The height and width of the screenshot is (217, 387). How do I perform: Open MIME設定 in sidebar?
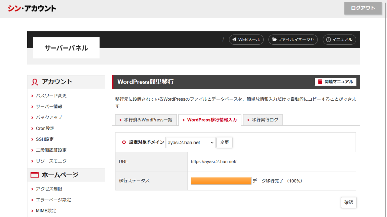[46, 211]
